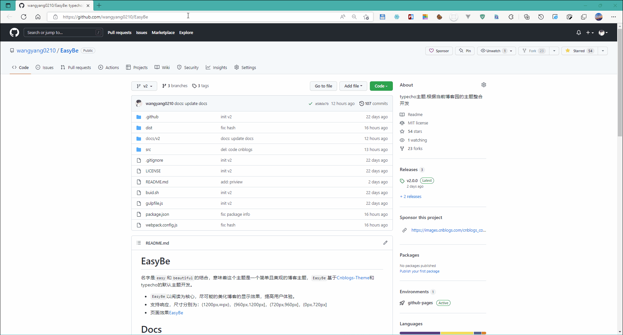
Task: Open README outline list icon
Action: [139, 243]
